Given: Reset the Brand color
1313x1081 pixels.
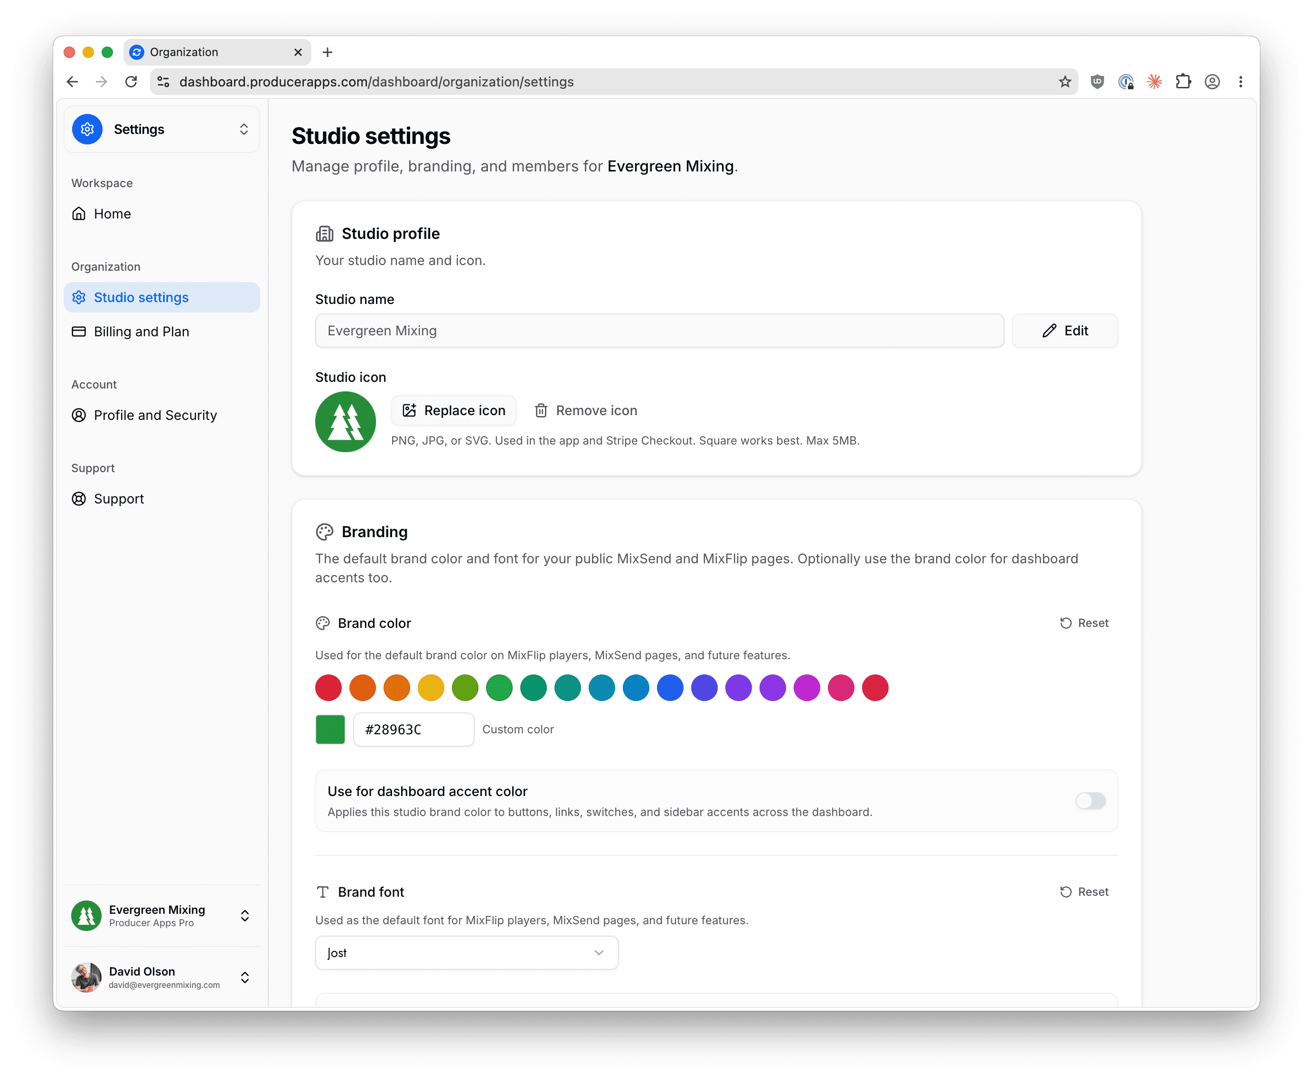Looking at the screenshot, I should (1084, 623).
